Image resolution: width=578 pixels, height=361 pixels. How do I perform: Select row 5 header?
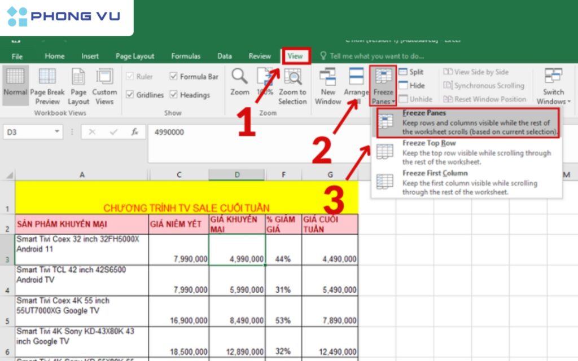(x=7, y=311)
